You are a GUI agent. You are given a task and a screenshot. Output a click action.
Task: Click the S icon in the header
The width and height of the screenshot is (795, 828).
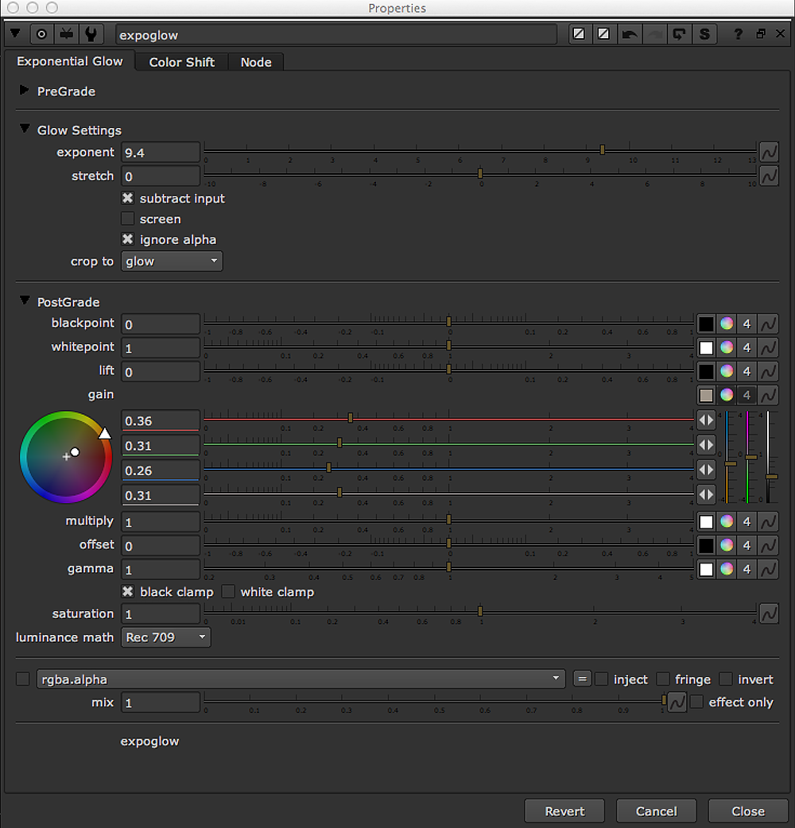704,34
